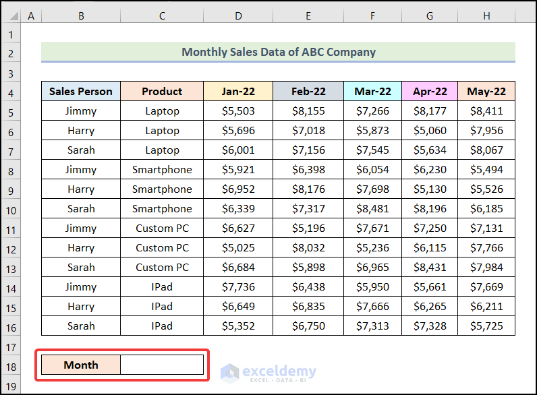537x395 pixels.
Task: Select the $8,032 cell
Action: (x=308, y=247)
